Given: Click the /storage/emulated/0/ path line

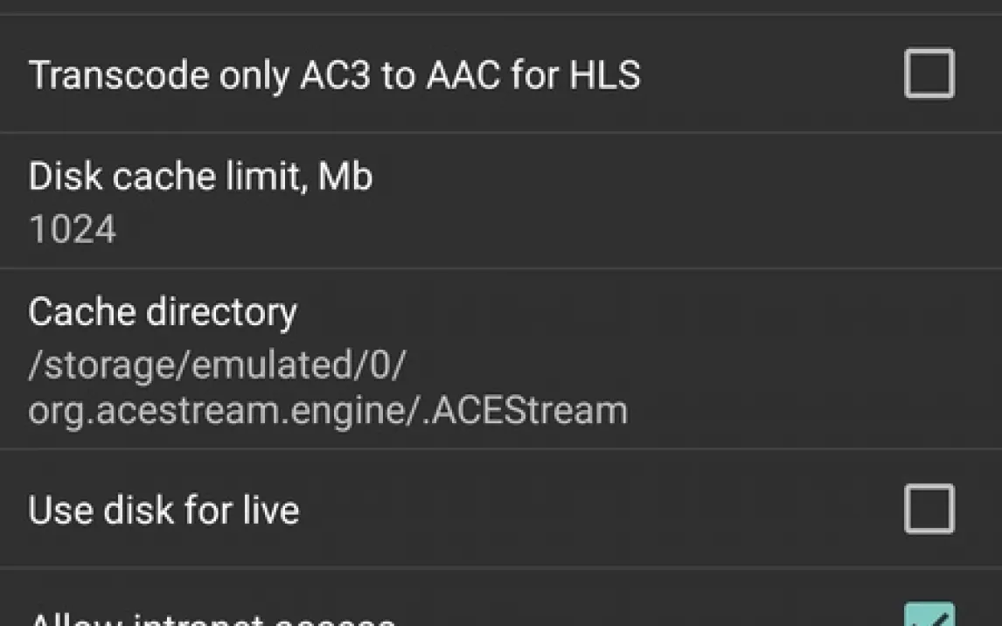Looking at the screenshot, I should (x=217, y=365).
